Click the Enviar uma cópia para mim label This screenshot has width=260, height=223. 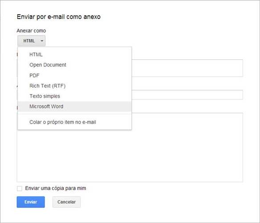click(x=56, y=188)
